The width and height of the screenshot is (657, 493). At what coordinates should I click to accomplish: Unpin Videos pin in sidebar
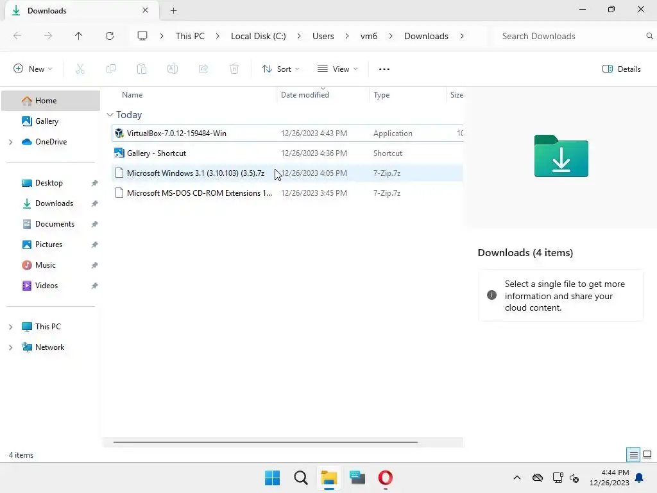(95, 286)
